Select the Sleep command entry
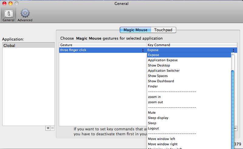 (x=189, y=123)
